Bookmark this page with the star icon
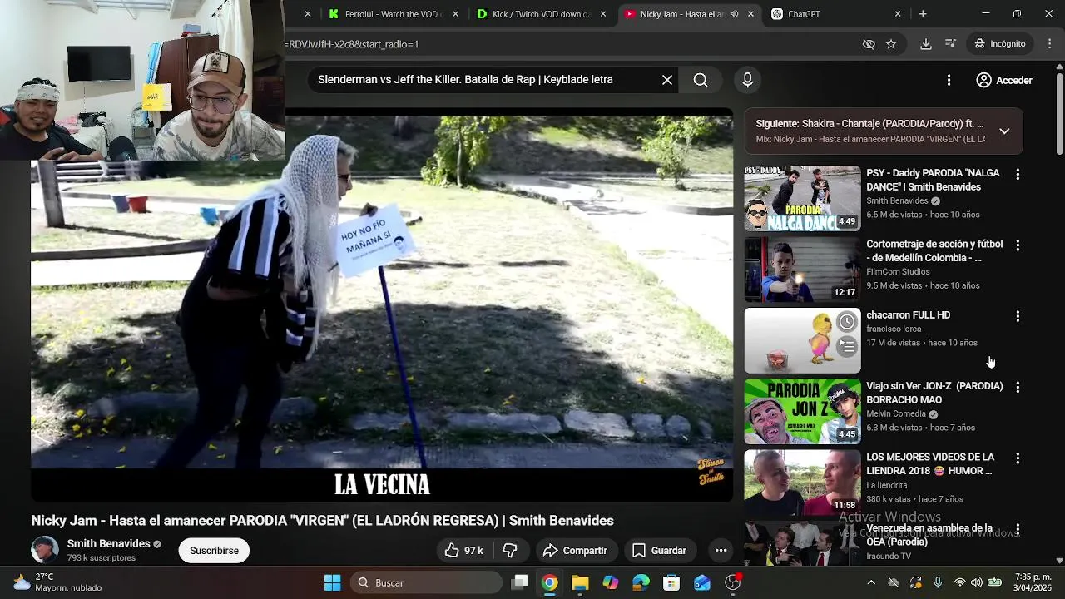Screen dimensions: 1065x599 click(x=891, y=44)
